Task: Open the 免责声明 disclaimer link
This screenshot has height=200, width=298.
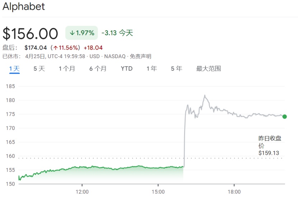Action: [140, 56]
